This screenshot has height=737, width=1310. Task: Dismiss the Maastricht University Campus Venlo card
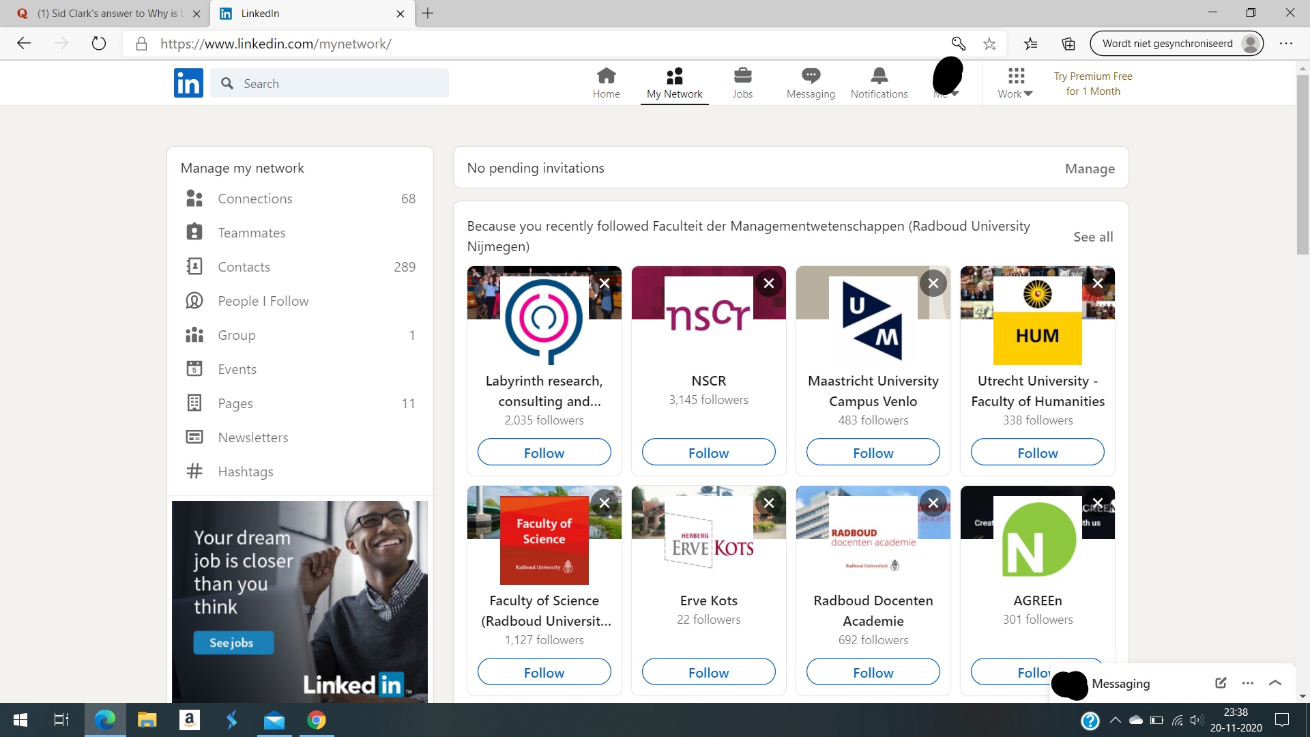[933, 283]
